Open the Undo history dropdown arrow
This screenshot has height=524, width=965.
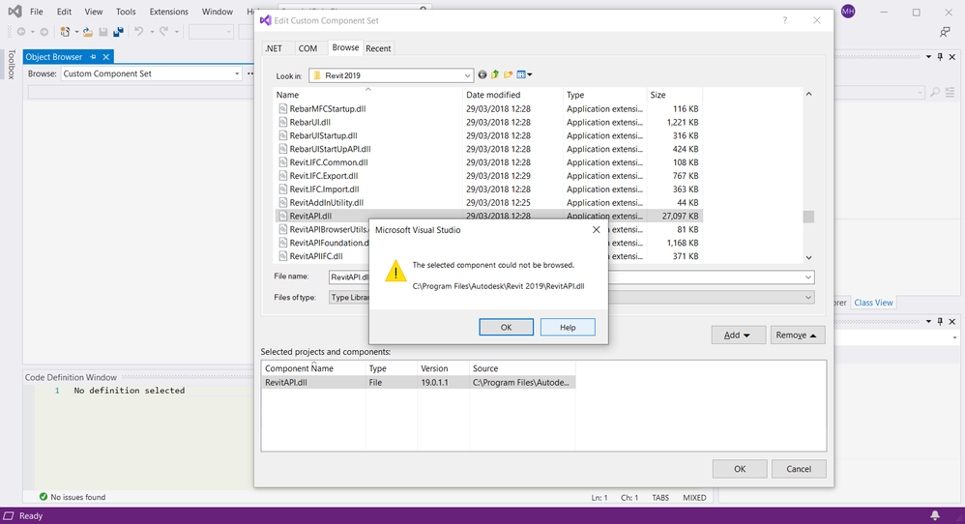click(x=152, y=32)
